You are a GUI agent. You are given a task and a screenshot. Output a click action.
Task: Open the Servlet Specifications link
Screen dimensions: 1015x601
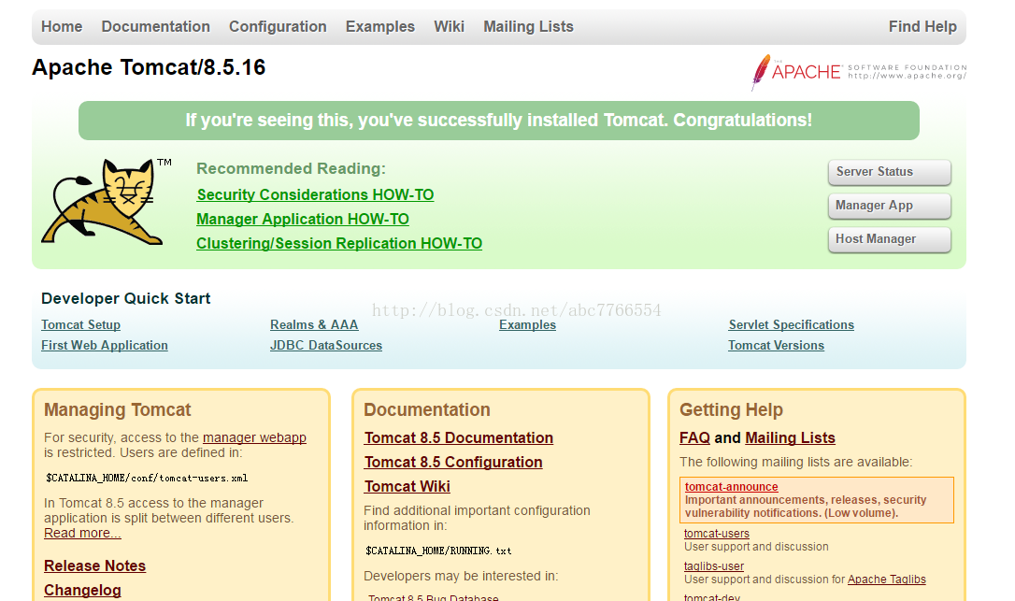pyautogui.click(x=791, y=325)
